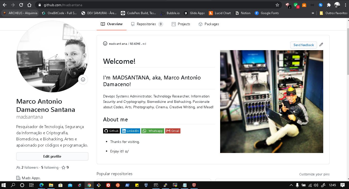Show hidden system tray icons
The width and height of the screenshot is (349, 189).
click(x=291, y=185)
